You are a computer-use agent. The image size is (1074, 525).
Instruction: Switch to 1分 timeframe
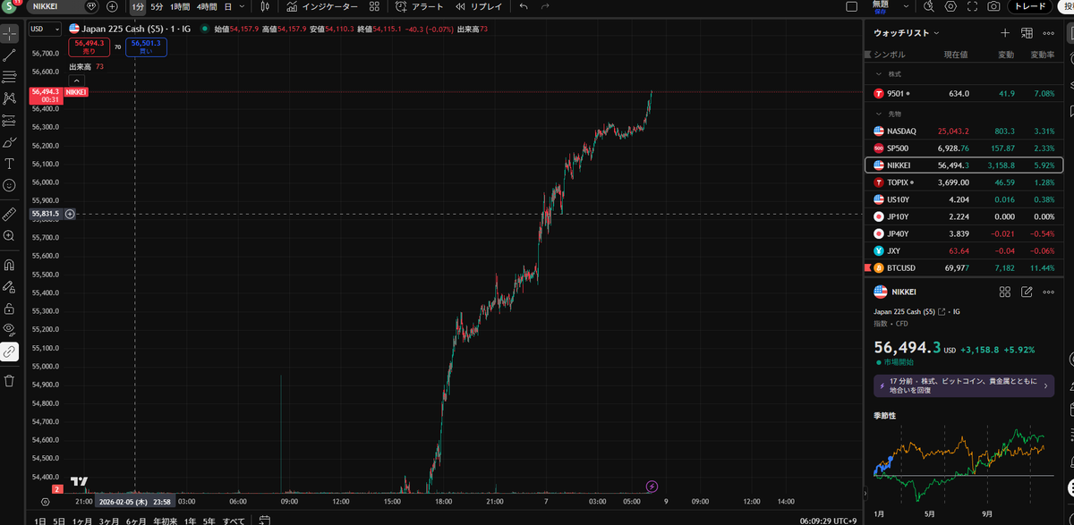pos(137,6)
